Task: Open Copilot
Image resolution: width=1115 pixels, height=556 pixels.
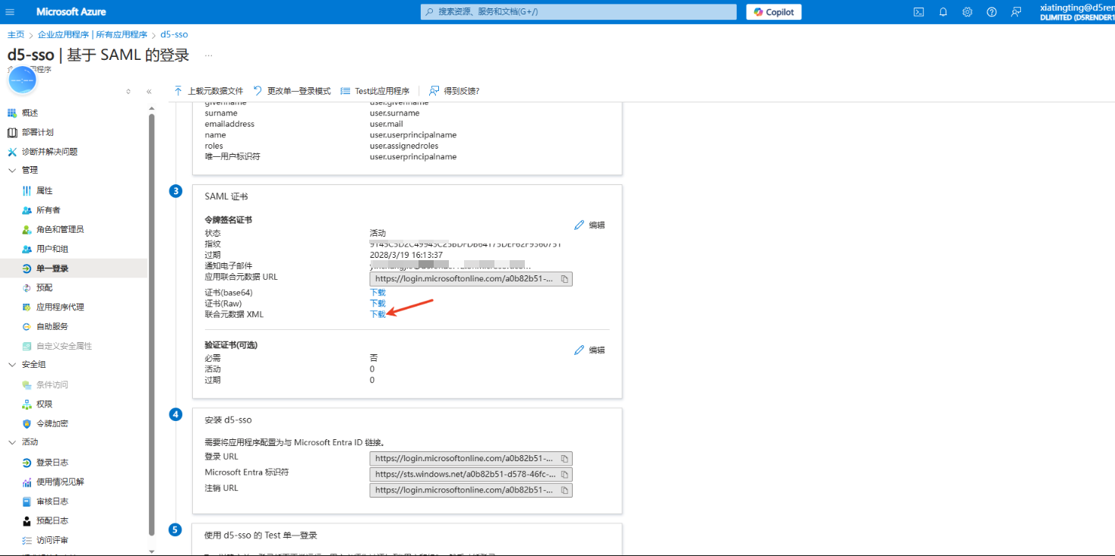Action: 774,12
